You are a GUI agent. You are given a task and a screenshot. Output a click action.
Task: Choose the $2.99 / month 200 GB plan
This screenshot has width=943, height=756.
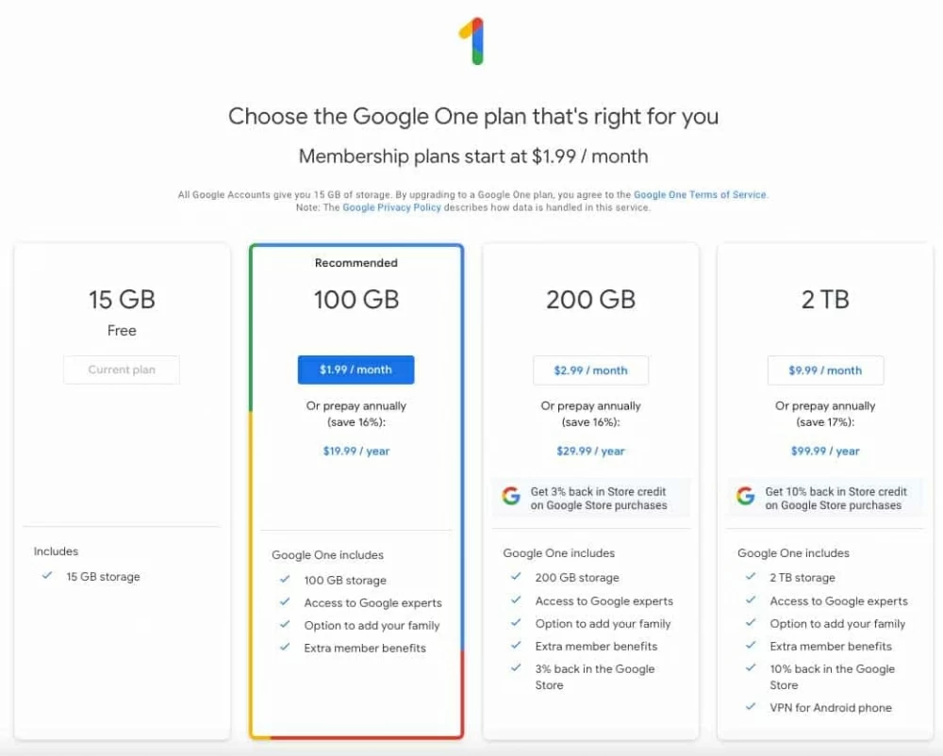point(590,370)
